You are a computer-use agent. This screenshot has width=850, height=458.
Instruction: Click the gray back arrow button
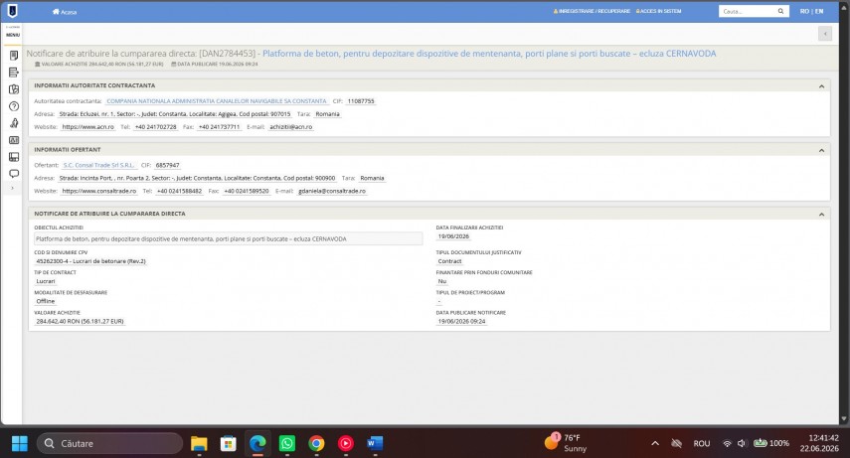825,34
